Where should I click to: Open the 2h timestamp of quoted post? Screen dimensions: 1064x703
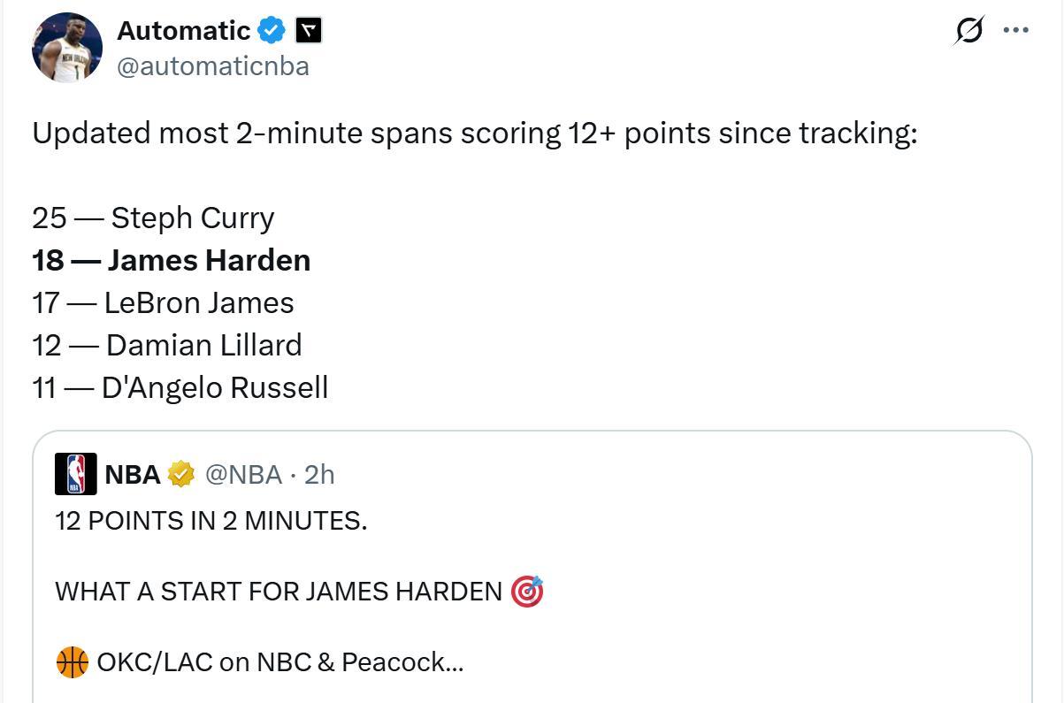coord(319,475)
